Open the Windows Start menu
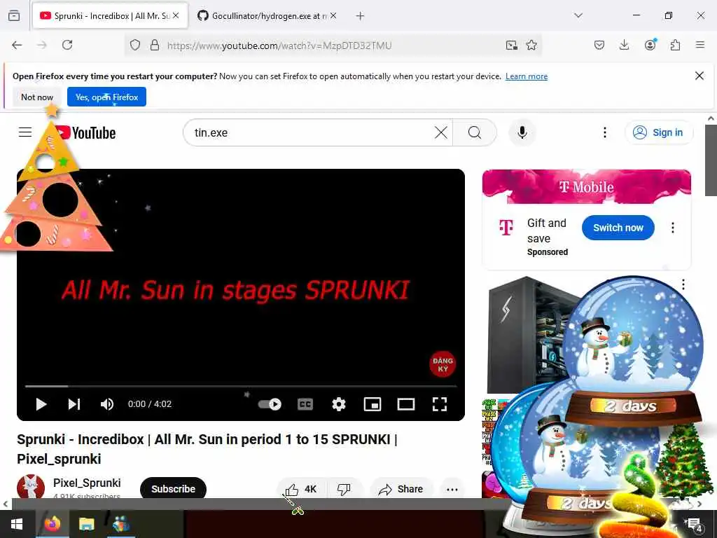This screenshot has height=538, width=717. pyautogui.click(x=17, y=524)
